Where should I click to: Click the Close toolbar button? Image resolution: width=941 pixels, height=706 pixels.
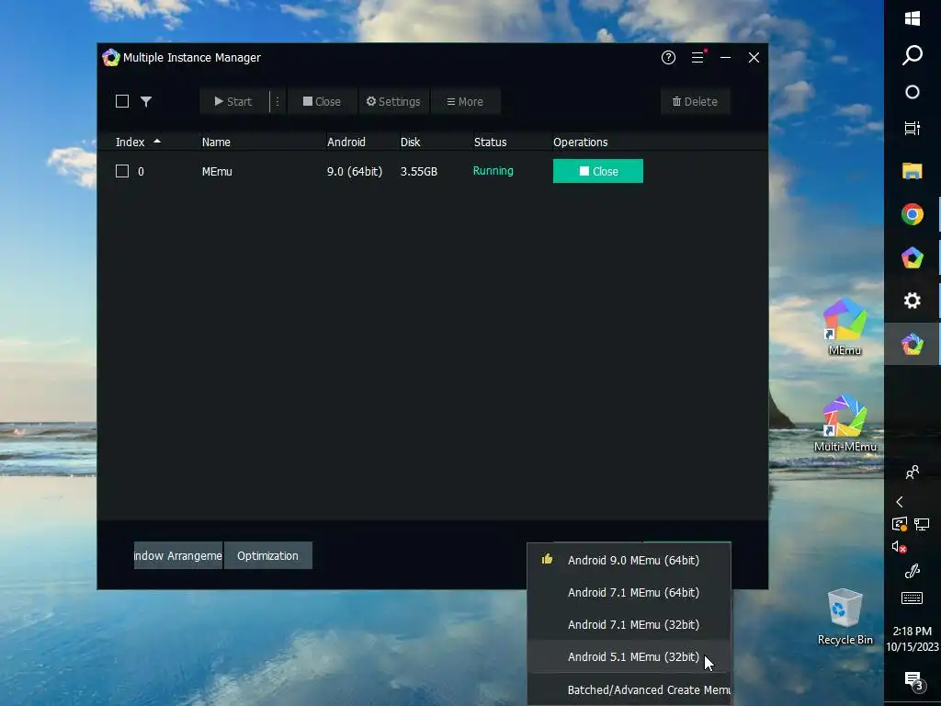coord(322,101)
